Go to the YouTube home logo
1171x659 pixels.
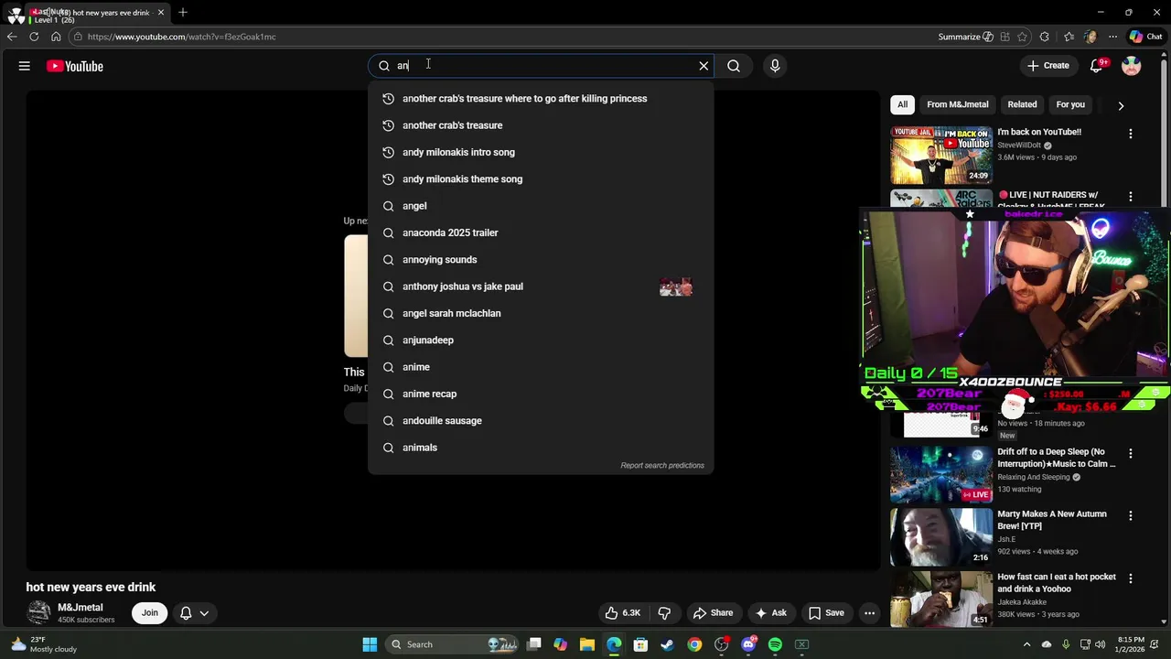75,66
